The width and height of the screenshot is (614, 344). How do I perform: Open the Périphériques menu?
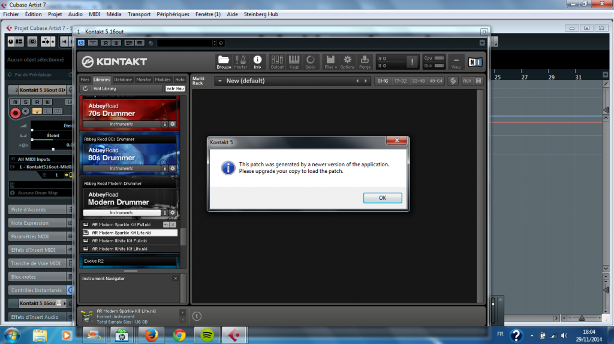tap(173, 14)
